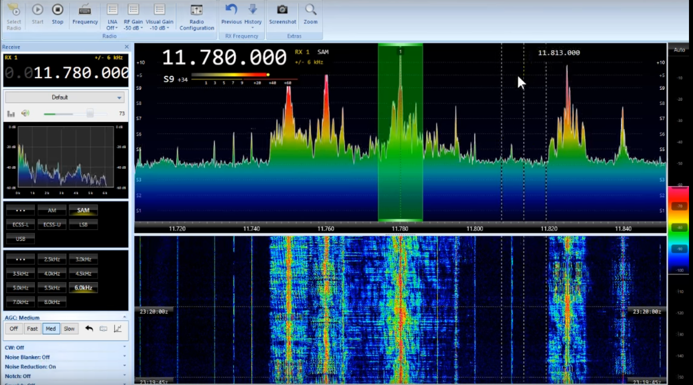Click the AGC undo arrow icon
This screenshot has height=385, width=693.
(89, 329)
